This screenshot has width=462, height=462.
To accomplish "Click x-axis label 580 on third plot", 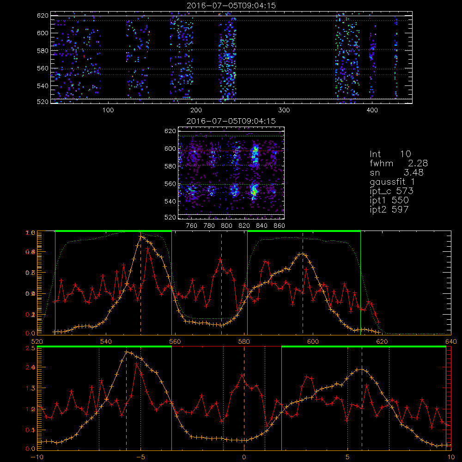I will [x=244, y=342].
